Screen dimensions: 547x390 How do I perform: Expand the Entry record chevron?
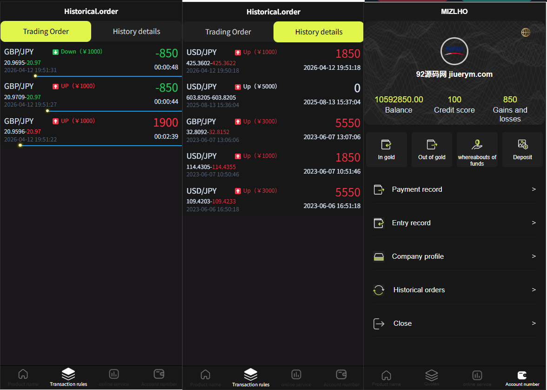(534, 223)
